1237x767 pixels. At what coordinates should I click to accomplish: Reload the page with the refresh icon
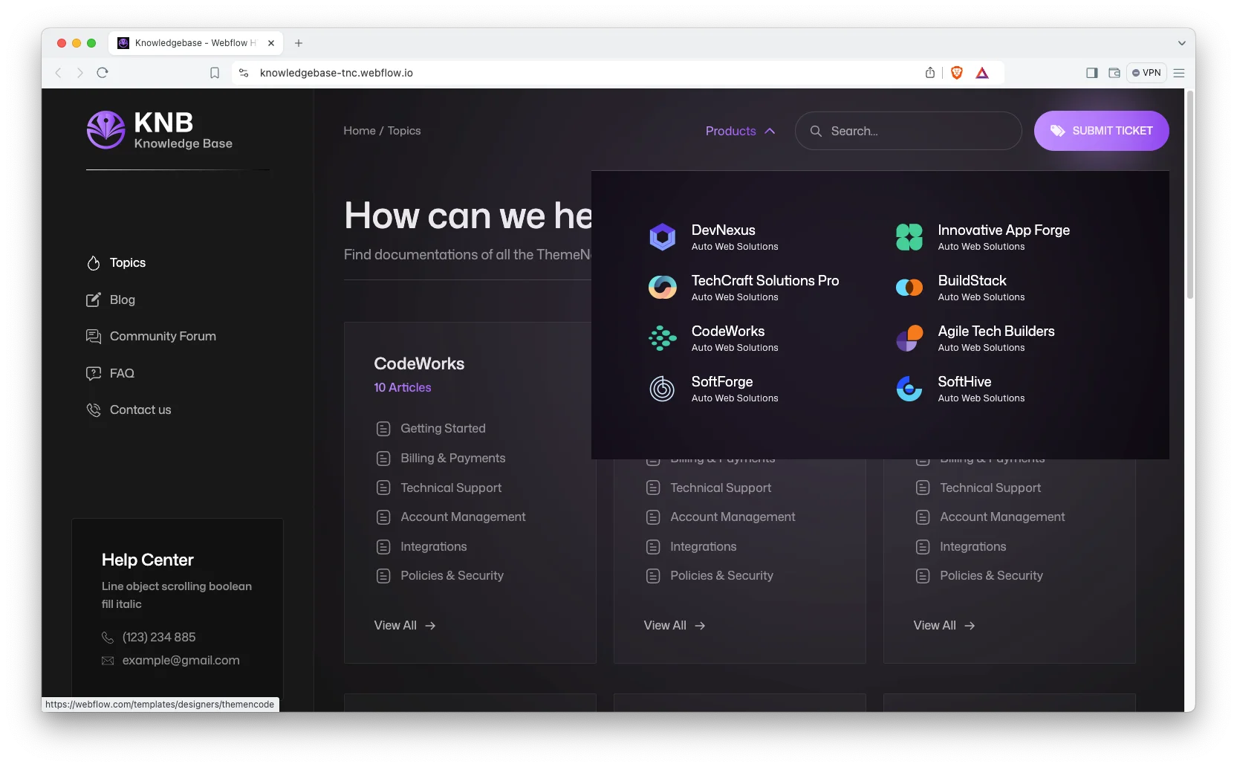coord(103,73)
